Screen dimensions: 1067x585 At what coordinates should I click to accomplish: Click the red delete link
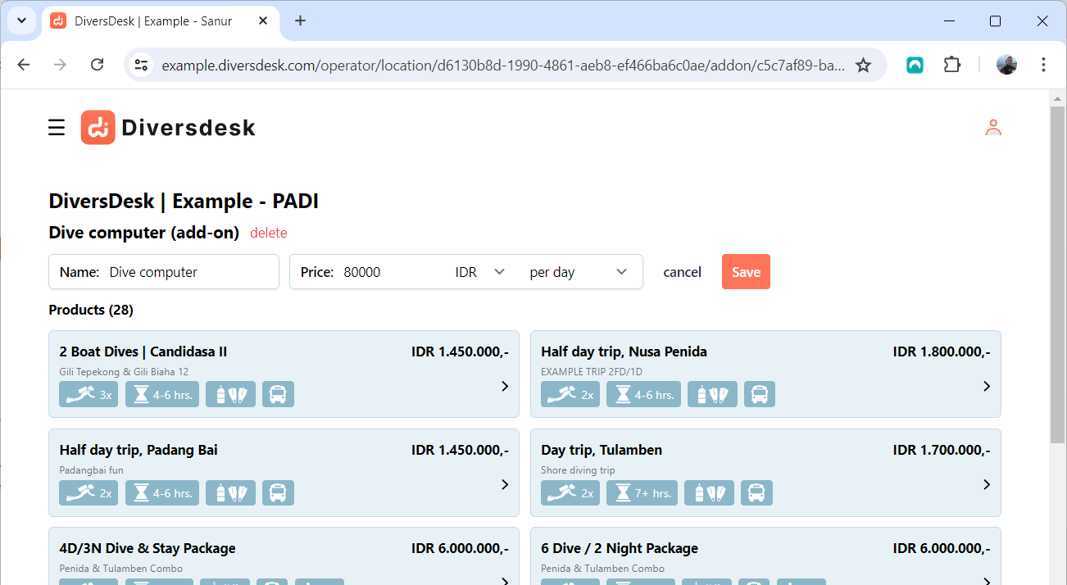pos(269,233)
